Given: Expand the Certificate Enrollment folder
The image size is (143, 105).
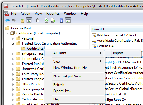Looking at the screenshot, I should 13,100.
